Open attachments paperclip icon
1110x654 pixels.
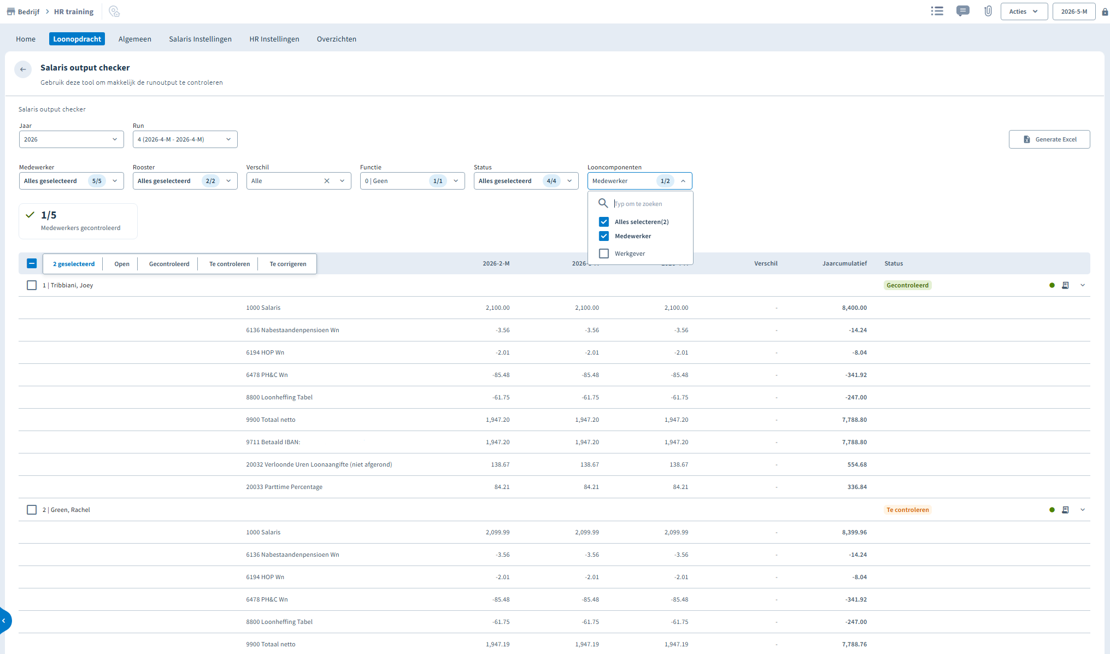point(988,11)
